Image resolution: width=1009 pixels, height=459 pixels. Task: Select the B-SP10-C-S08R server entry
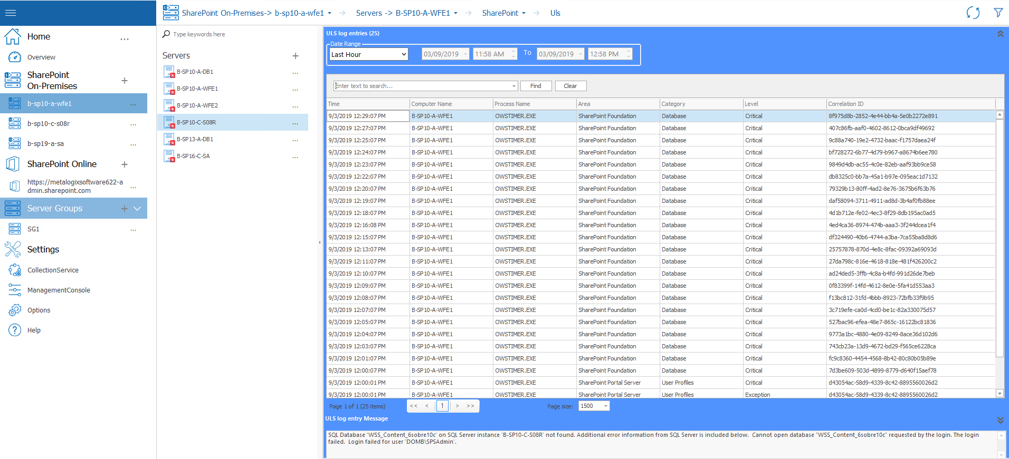(x=233, y=122)
